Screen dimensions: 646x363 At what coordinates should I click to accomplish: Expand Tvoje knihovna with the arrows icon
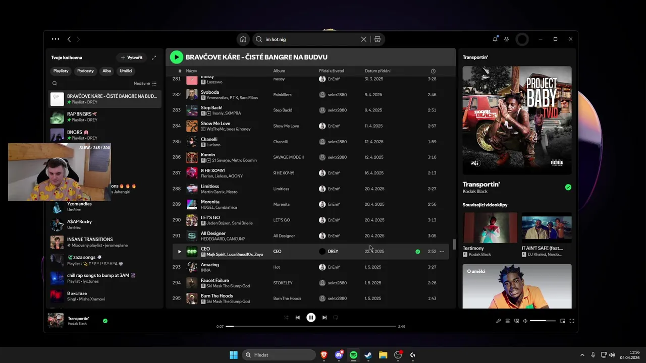[154, 57]
